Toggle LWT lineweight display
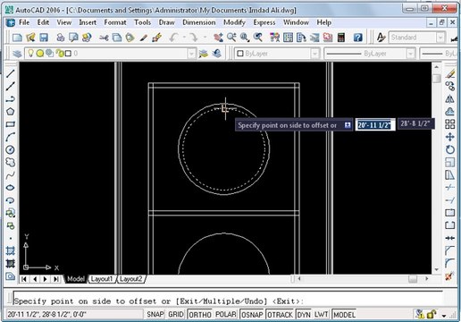 point(321,315)
